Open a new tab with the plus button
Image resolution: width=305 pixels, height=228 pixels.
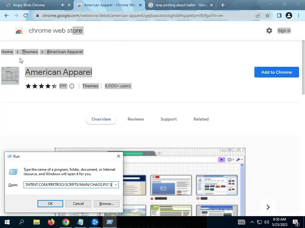pyautogui.click(x=223, y=5)
